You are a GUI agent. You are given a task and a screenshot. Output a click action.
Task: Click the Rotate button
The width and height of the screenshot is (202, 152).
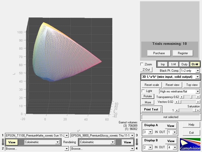[148, 96]
